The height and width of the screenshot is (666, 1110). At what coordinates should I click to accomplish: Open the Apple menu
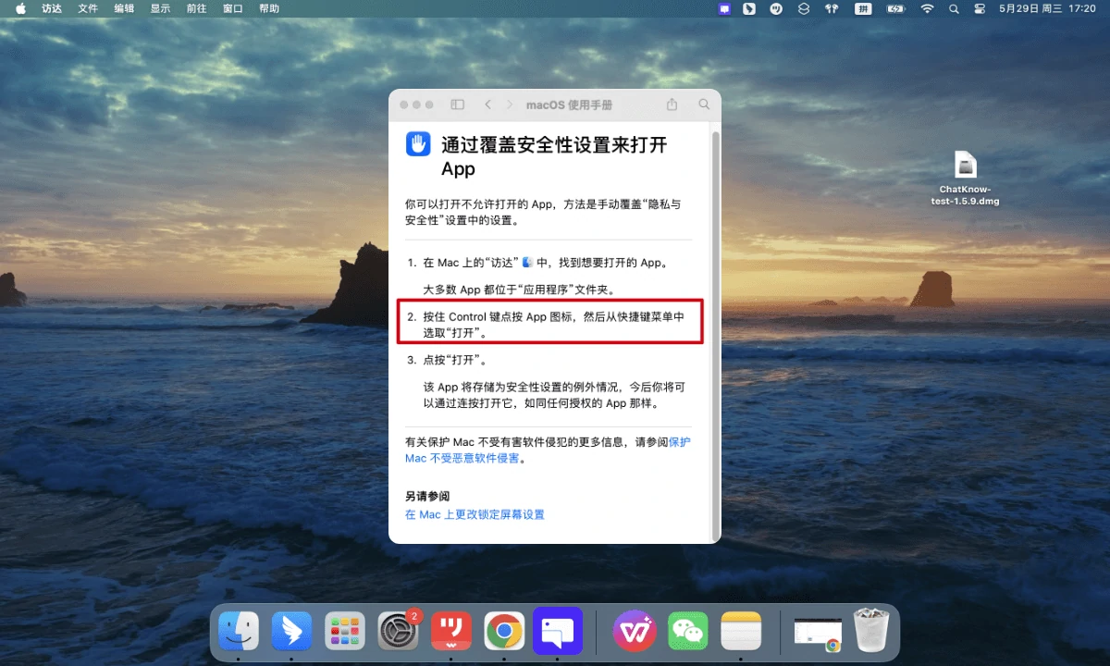(20, 8)
